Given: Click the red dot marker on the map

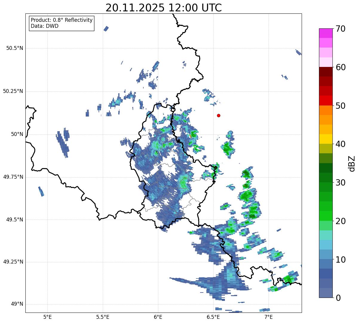Looking at the screenshot, I should click(219, 115).
